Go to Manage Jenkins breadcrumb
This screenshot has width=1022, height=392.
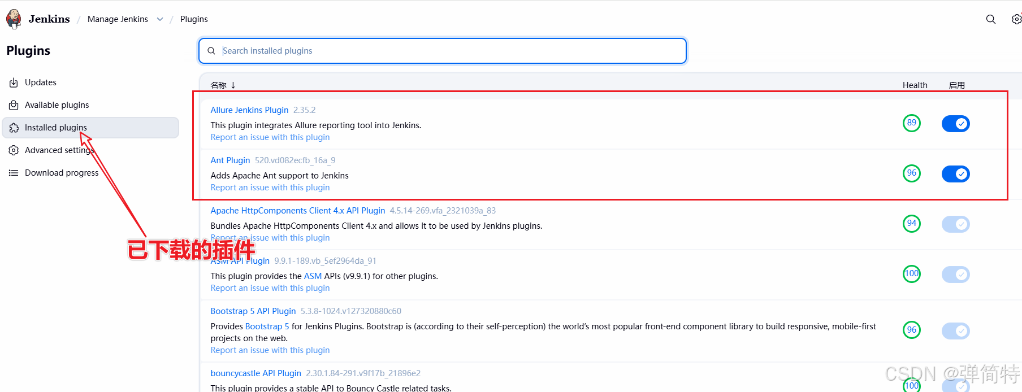pos(118,19)
